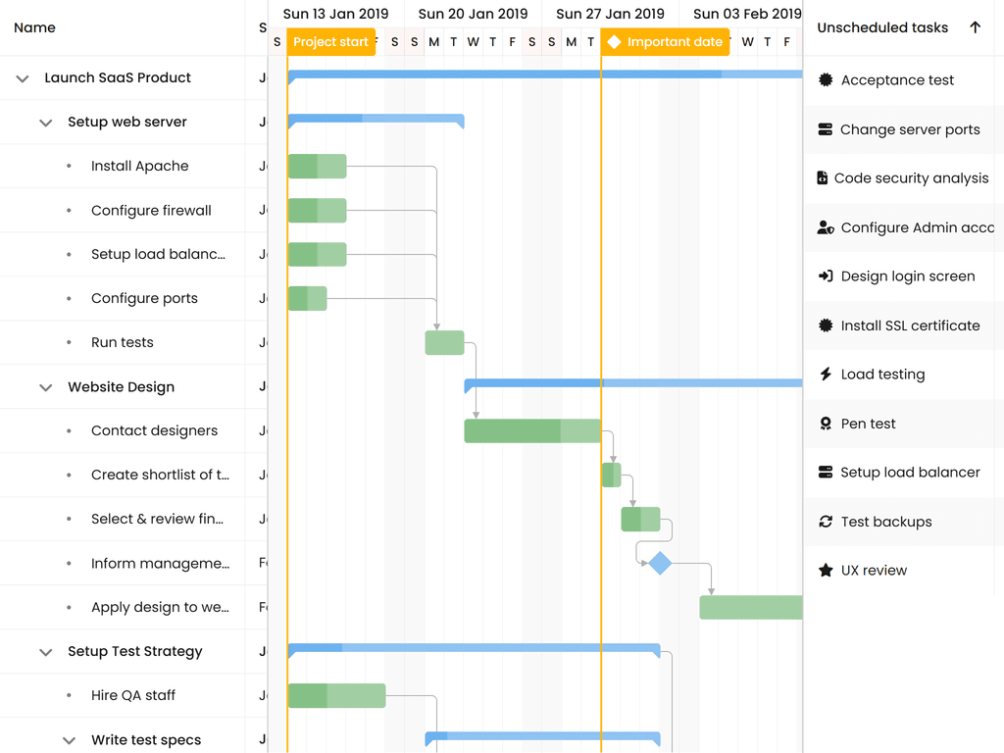Collapse the Launch SaaS Product group
This screenshot has width=1004, height=753.
[x=23, y=78]
